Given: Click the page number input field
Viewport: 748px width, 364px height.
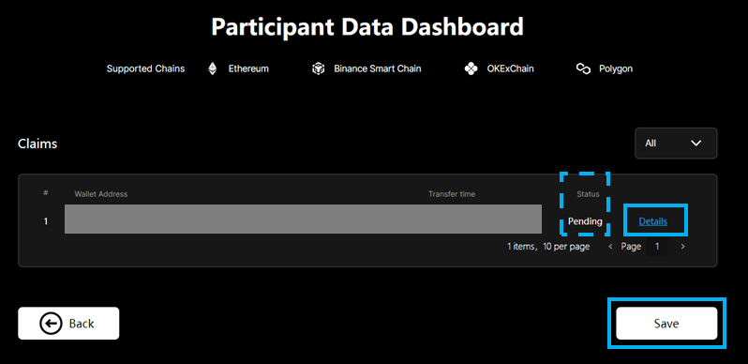Looking at the screenshot, I should [x=657, y=247].
